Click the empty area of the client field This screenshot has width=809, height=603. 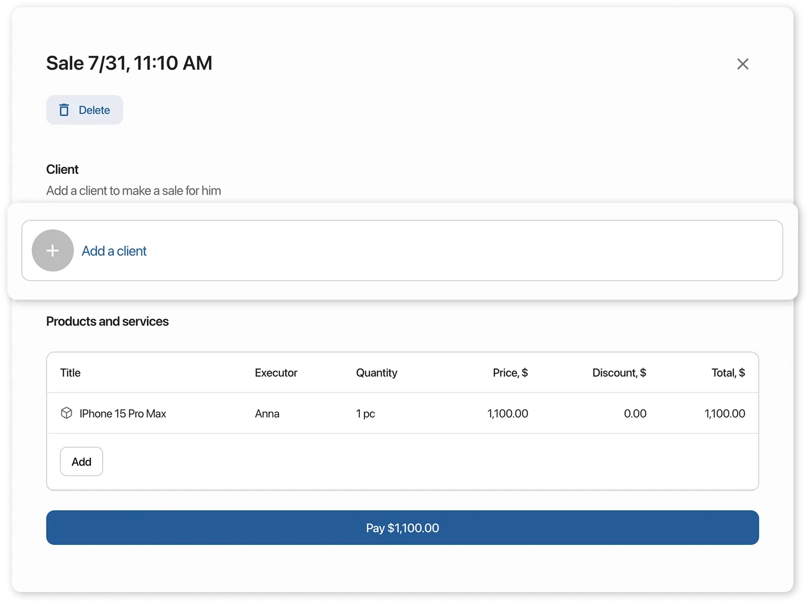pyautogui.click(x=457, y=250)
